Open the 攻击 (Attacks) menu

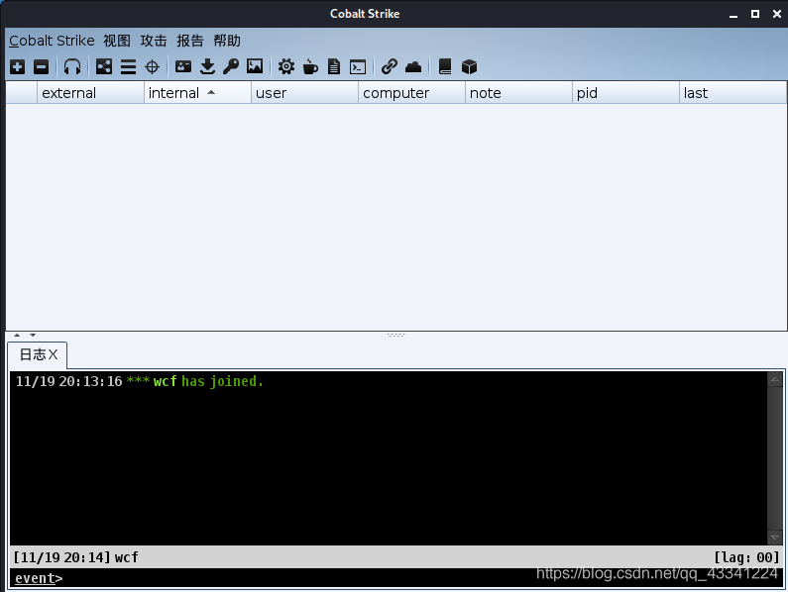[154, 41]
